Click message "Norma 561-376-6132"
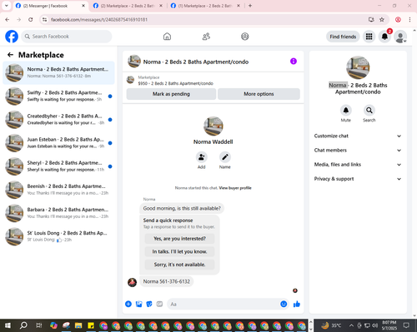This screenshot has width=417, height=332. tap(166, 281)
